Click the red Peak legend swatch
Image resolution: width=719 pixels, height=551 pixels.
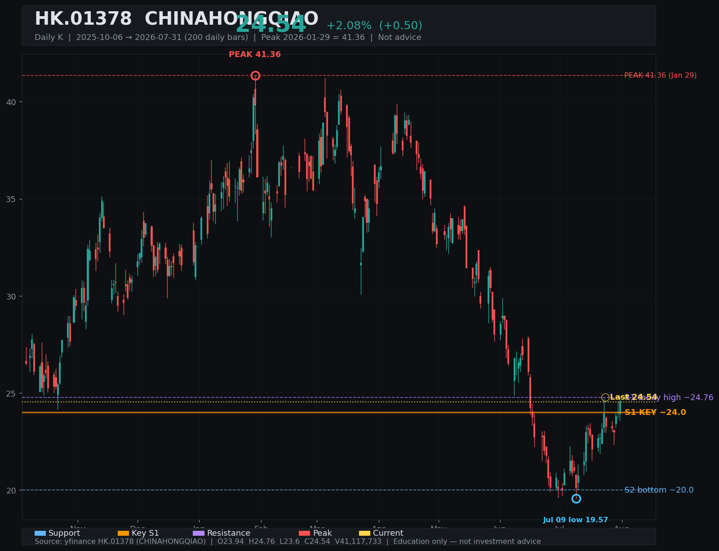click(305, 533)
